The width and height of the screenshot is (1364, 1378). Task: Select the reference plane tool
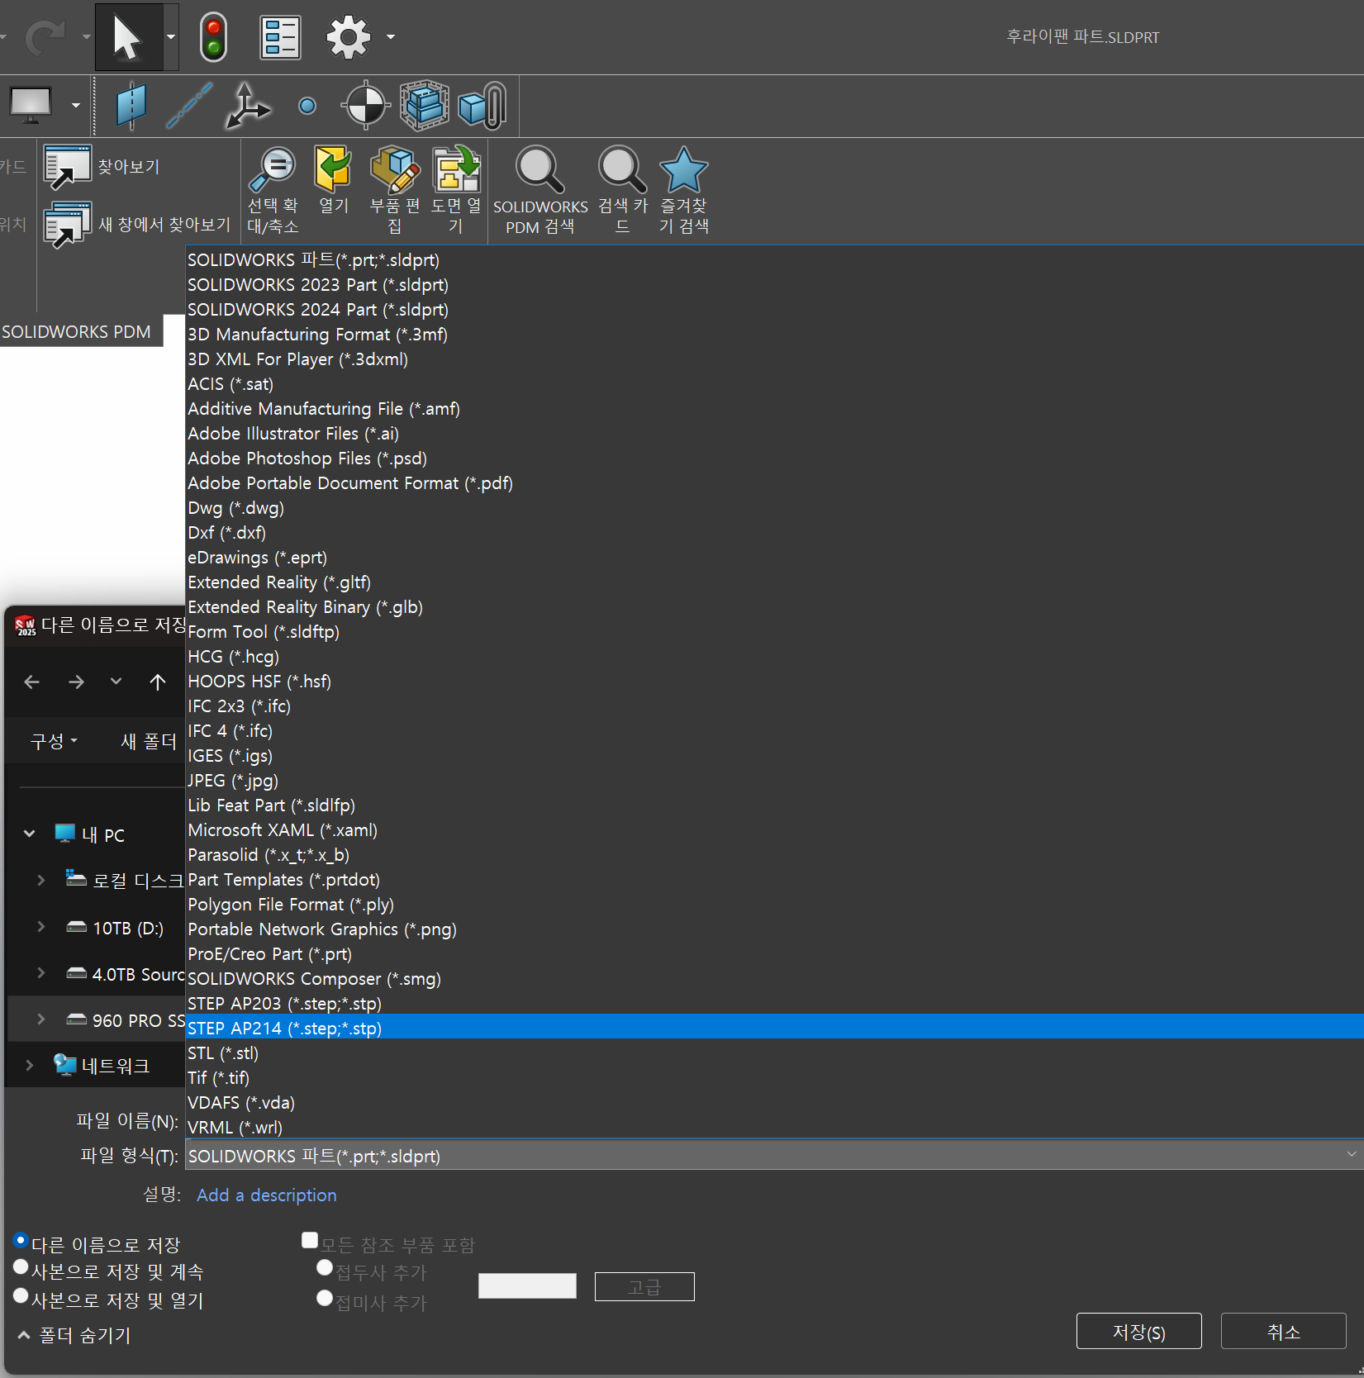point(131,106)
